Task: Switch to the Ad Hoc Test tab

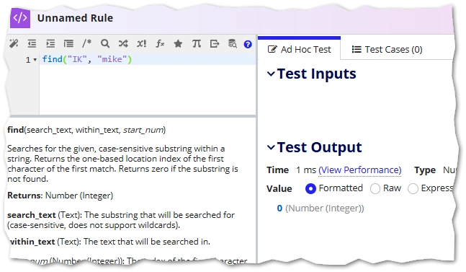Action: [x=300, y=49]
